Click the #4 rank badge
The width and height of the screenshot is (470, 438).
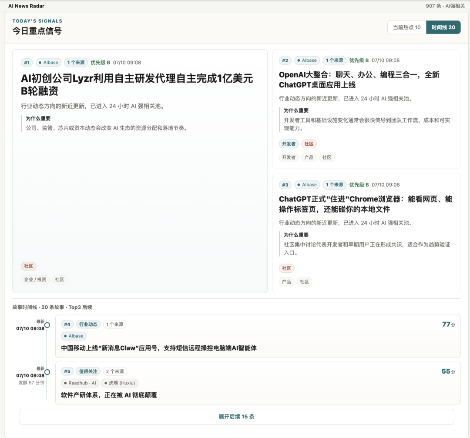pyautogui.click(x=67, y=324)
